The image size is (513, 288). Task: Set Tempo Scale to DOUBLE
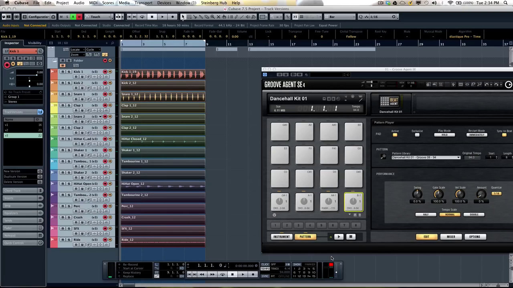[474, 214]
